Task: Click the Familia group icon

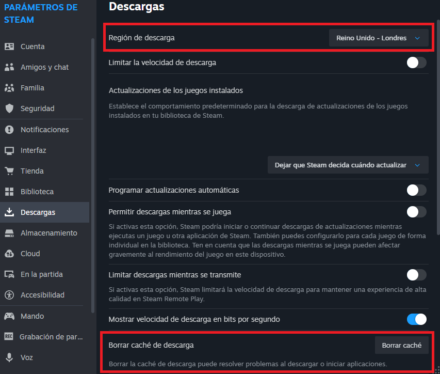Action: [9, 88]
